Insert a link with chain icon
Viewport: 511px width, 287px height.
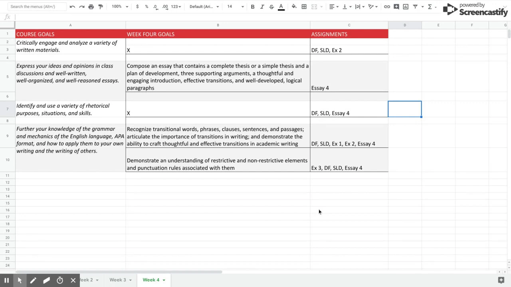pyautogui.click(x=387, y=7)
